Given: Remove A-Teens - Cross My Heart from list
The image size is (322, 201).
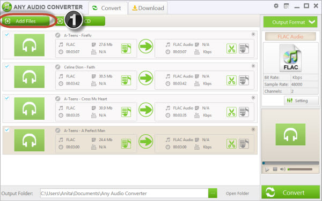Looking at the screenshot, I should click(253, 97).
